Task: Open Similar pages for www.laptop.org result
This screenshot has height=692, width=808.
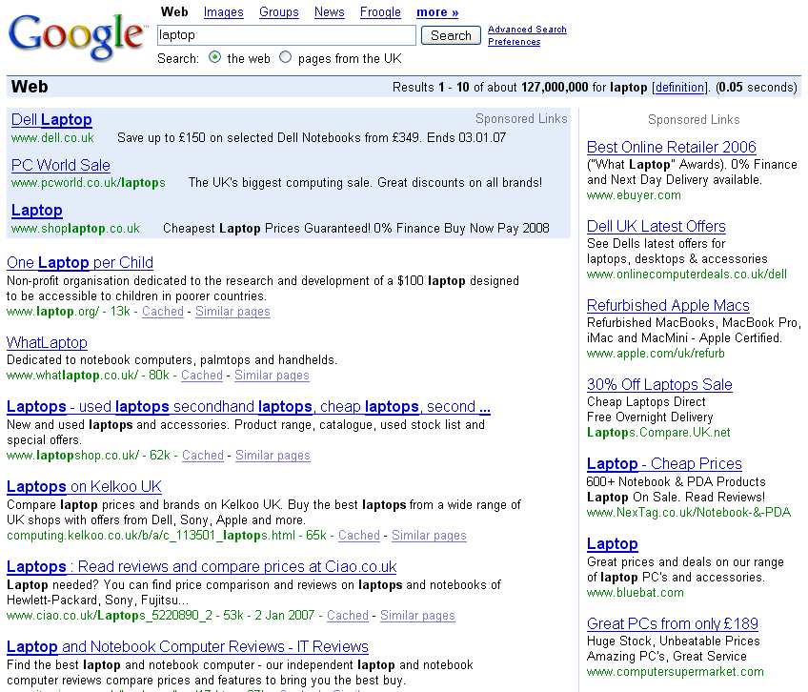Action: (x=232, y=312)
